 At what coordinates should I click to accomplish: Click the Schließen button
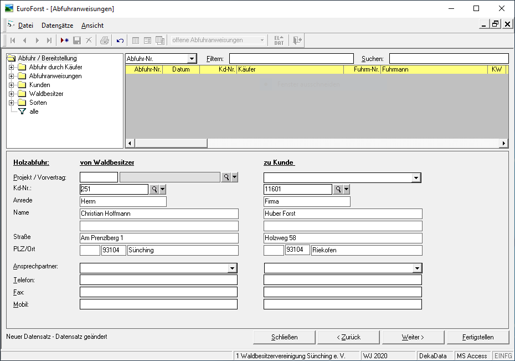click(x=284, y=337)
